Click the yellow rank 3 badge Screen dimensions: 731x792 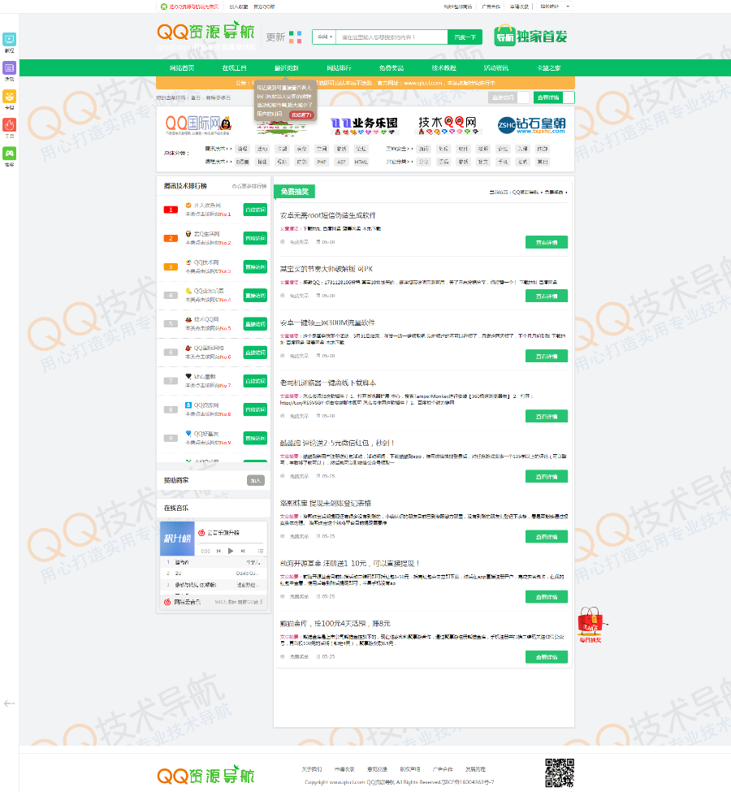point(171,266)
